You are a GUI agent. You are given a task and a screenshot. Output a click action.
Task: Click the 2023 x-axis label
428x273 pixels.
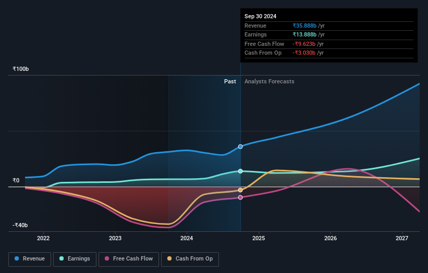pyautogui.click(x=115, y=238)
